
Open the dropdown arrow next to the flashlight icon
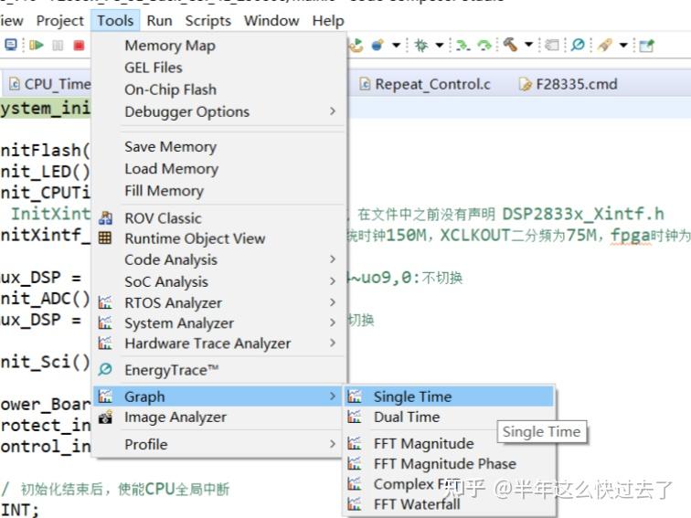click(x=623, y=45)
